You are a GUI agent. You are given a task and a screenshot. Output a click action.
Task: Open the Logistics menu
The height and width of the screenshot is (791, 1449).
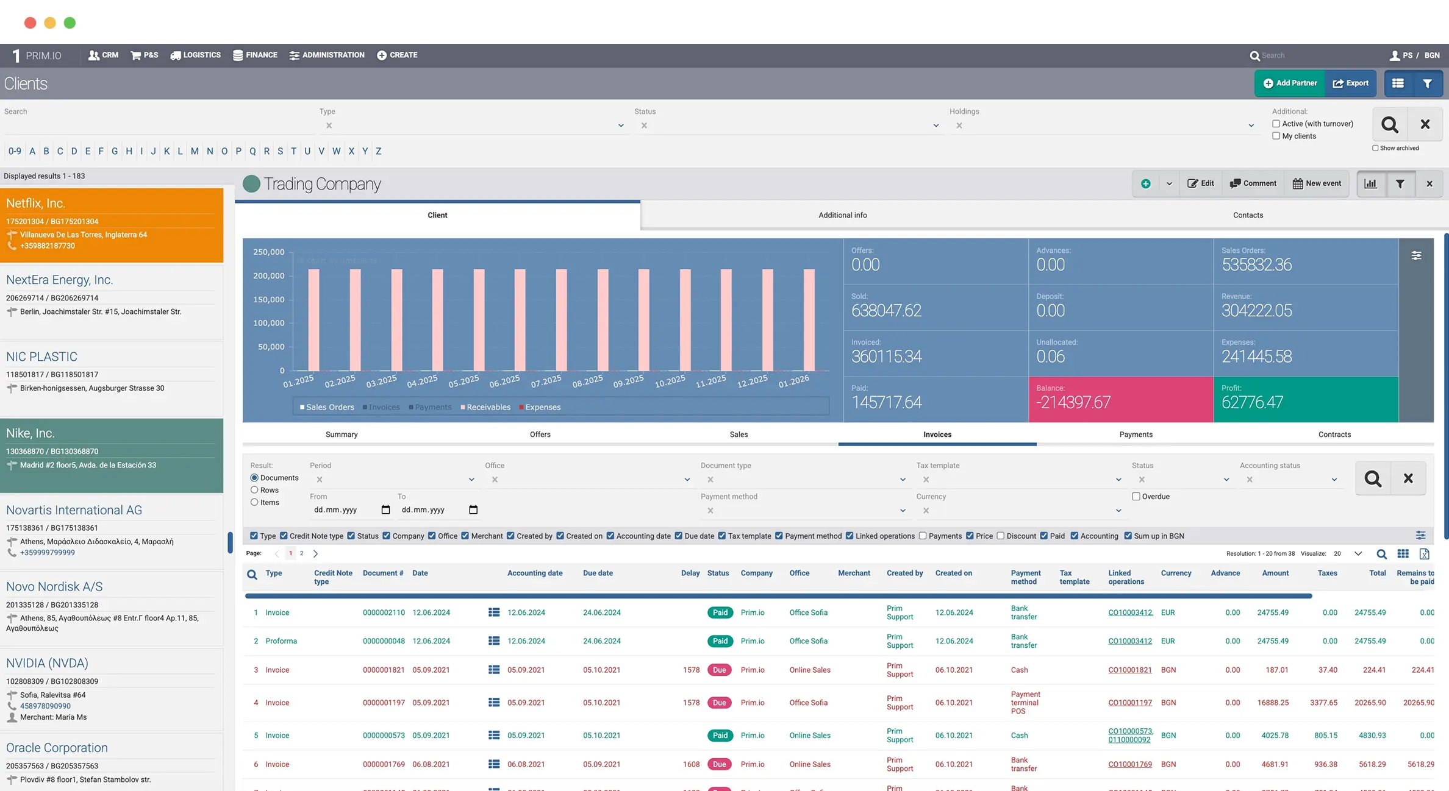tap(195, 55)
